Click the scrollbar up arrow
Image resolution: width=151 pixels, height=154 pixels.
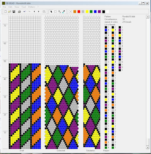pos(148,17)
